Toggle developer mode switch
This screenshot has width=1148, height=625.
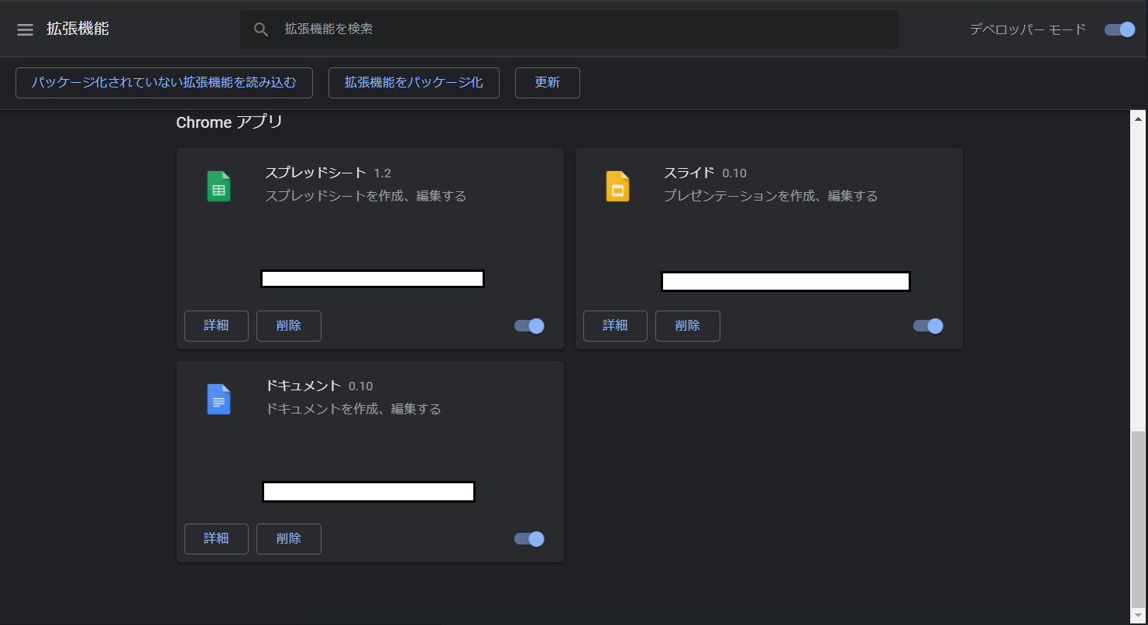1120,29
